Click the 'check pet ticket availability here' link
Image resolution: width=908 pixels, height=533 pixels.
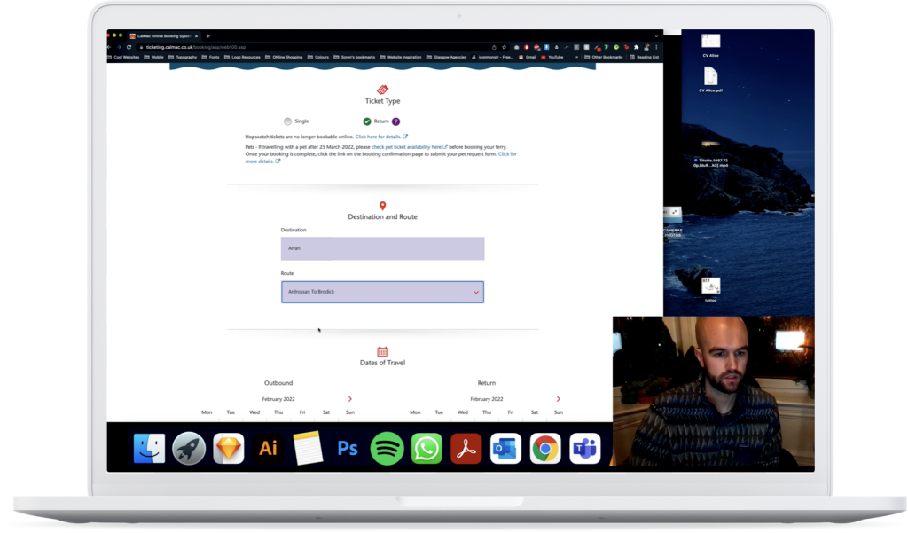(x=406, y=146)
